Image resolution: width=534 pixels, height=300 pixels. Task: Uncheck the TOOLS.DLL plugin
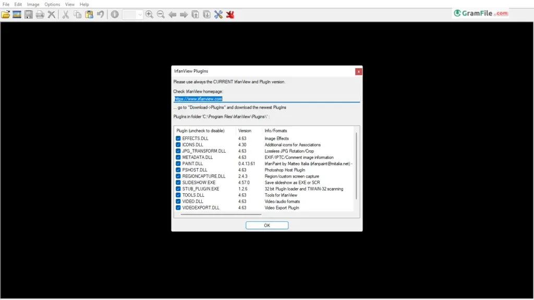point(178,195)
